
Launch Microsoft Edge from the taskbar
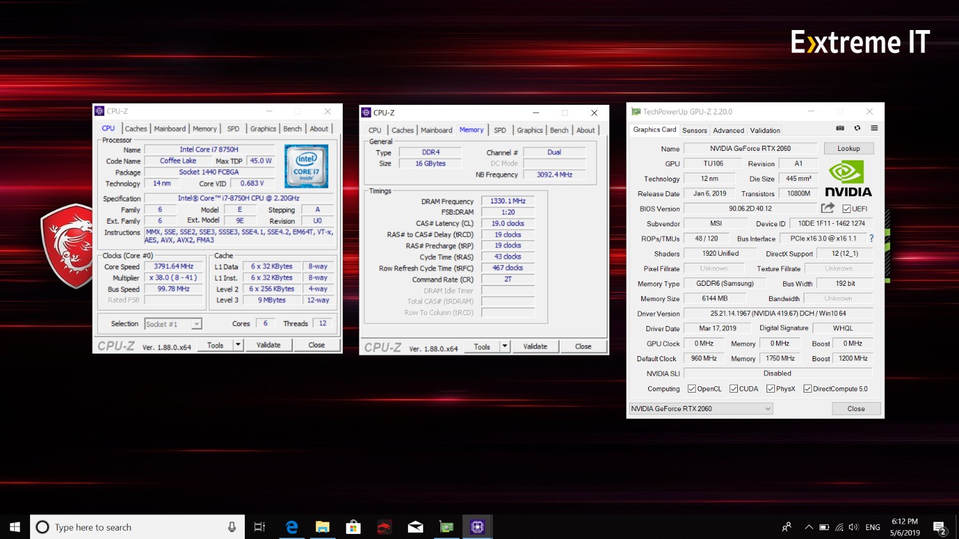click(292, 527)
